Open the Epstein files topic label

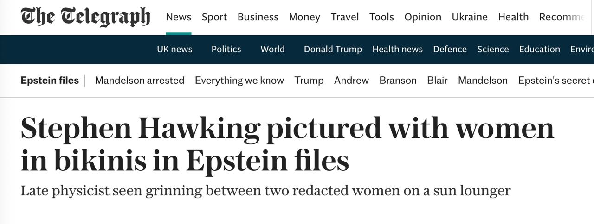[x=50, y=81]
